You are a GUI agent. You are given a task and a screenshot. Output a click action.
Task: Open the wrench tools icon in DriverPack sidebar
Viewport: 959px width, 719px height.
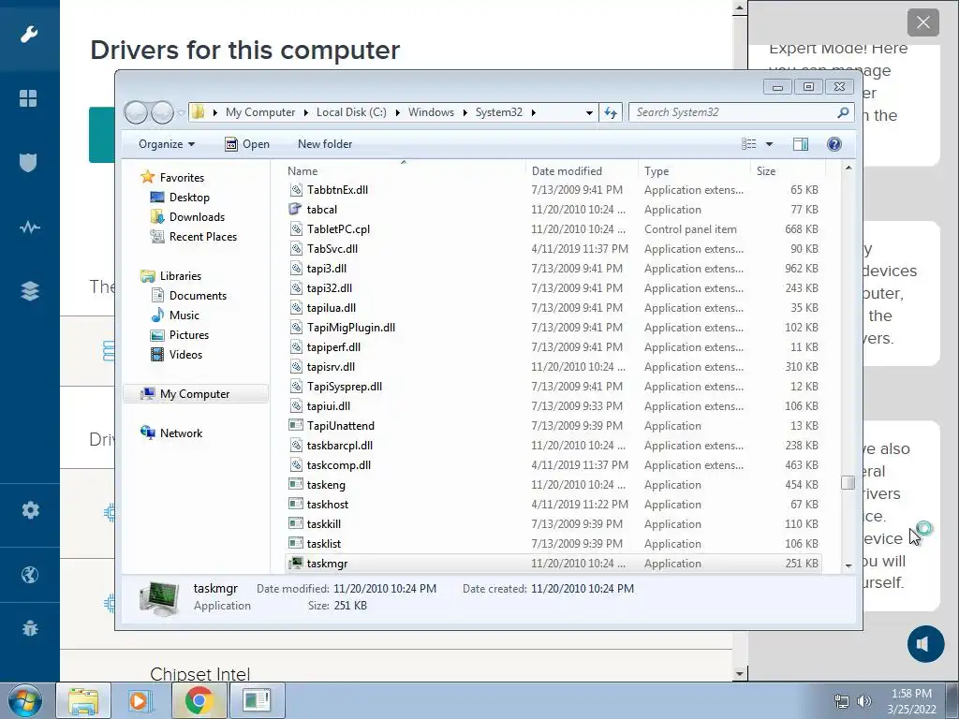(29, 35)
